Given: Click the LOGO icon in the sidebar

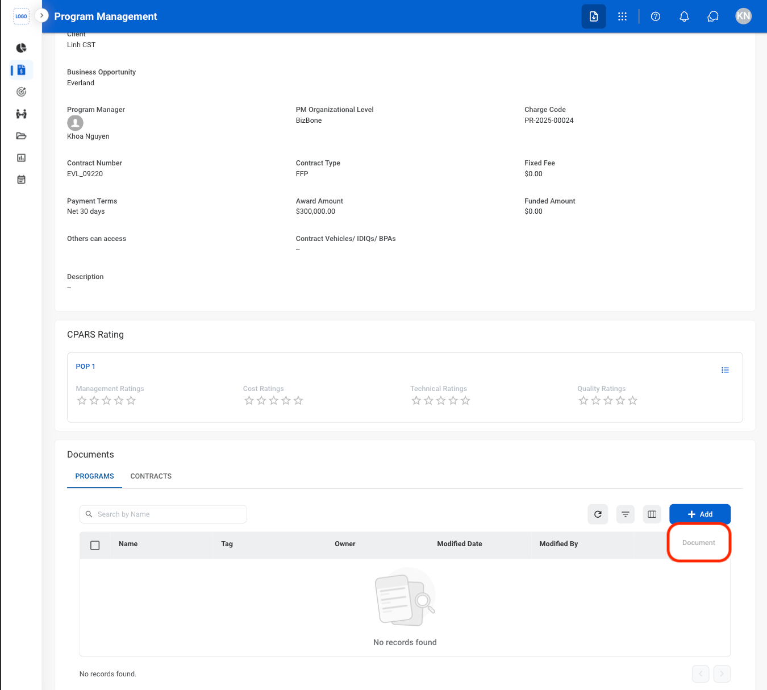Looking at the screenshot, I should [x=21, y=16].
